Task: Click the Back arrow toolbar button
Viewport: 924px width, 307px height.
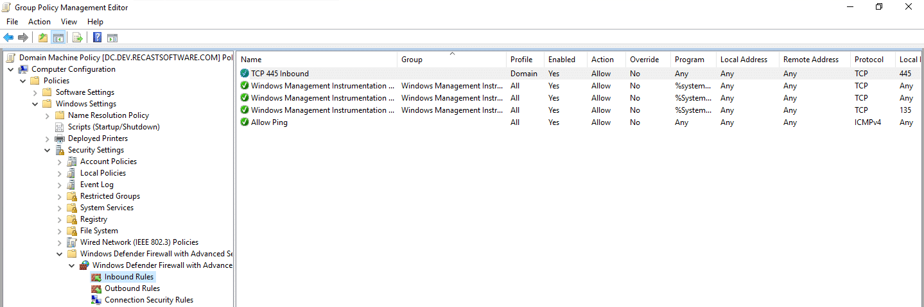Action: click(x=8, y=38)
